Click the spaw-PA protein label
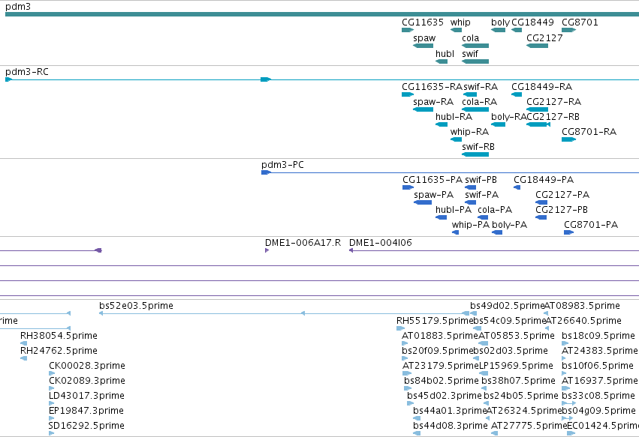Image resolution: width=639 pixels, height=437 pixels. tap(433, 195)
